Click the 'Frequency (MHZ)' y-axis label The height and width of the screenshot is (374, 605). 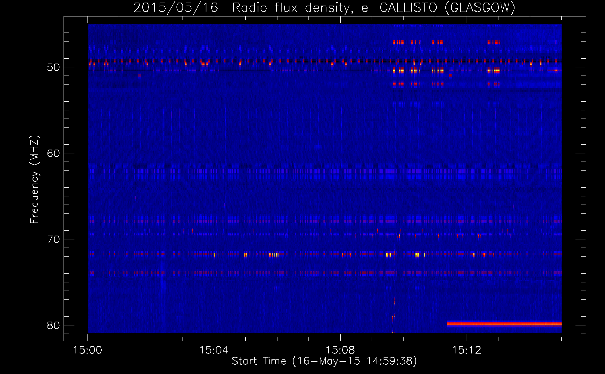[34, 180]
